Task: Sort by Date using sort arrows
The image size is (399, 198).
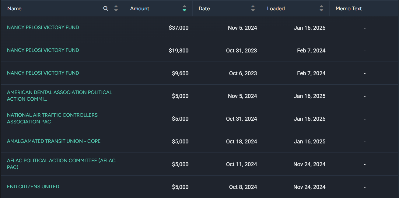Action: click(x=253, y=8)
